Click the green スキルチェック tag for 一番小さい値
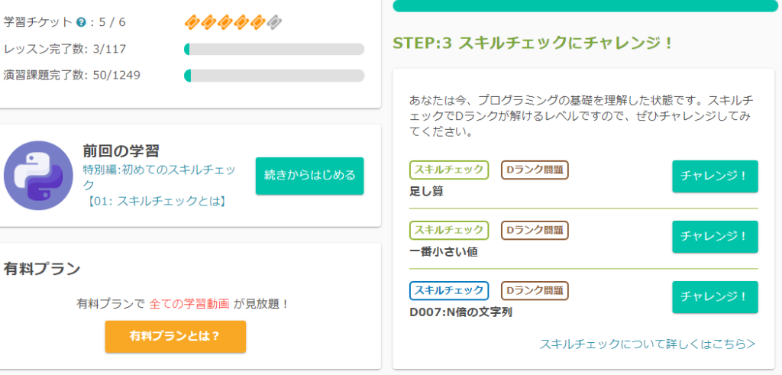This screenshot has height=375, width=782. (x=449, y=230)
